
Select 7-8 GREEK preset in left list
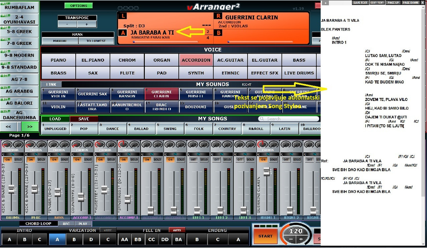[x=19, y=43]
